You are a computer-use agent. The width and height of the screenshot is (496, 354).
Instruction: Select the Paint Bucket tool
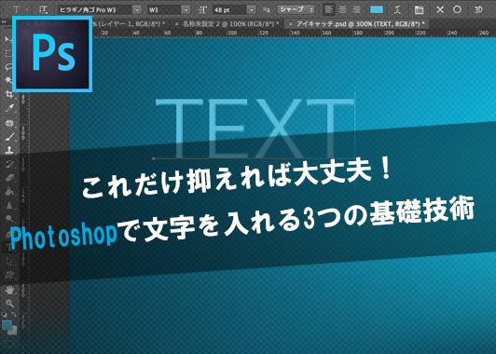point(9,191)
